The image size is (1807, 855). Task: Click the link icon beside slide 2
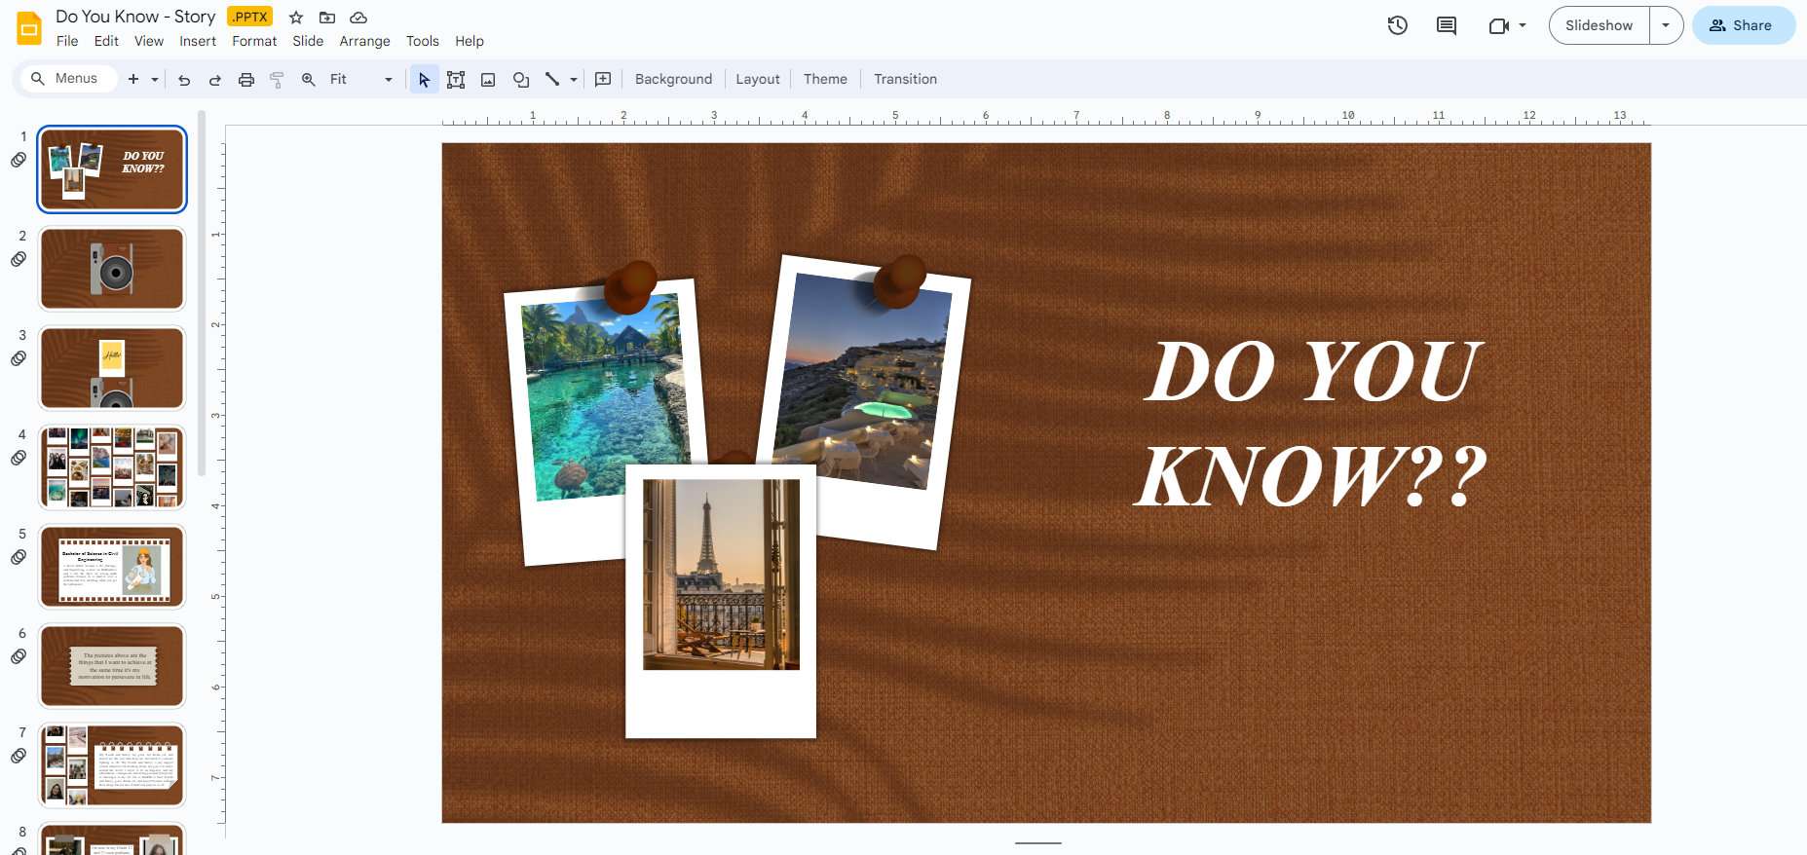click(19, 260)
